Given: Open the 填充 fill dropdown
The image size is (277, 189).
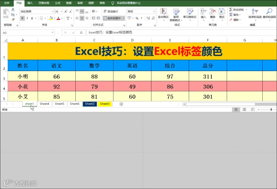Looking at the screenshot, I should [235, 15].
